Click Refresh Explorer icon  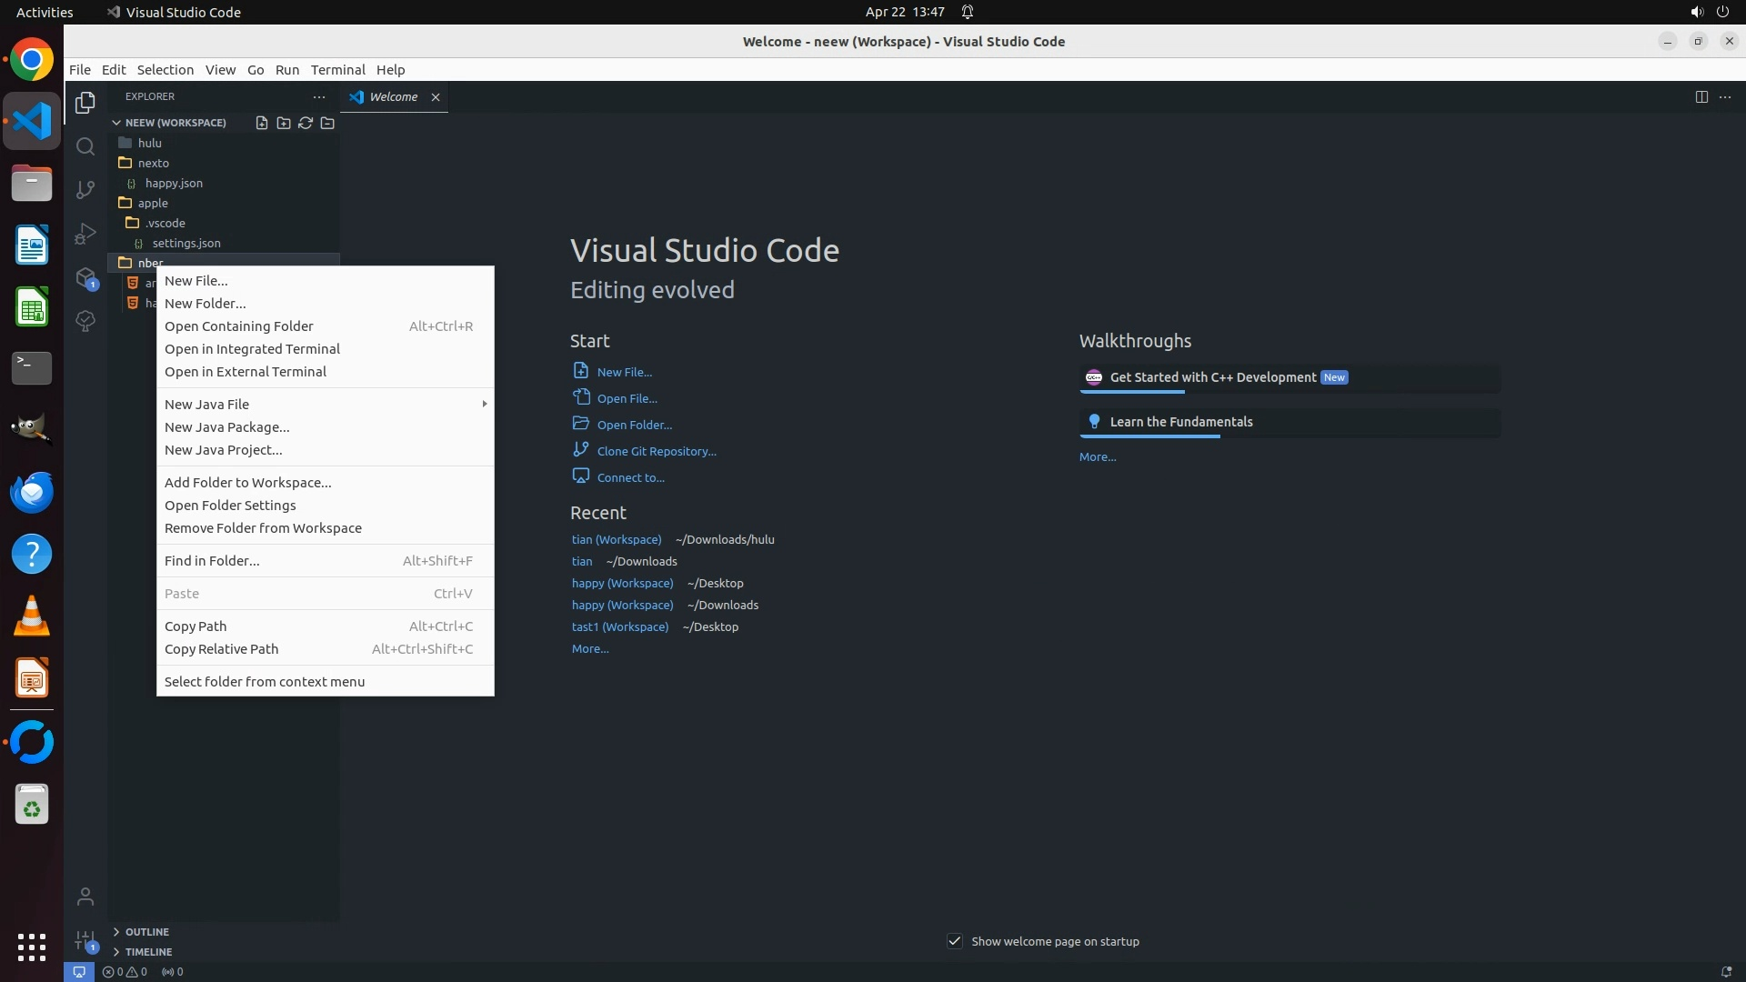pyautogui.click(x=306, y=123)
